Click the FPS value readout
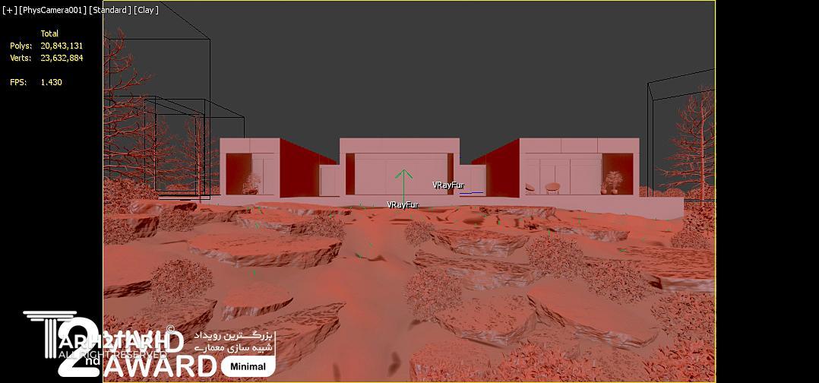This screenshot has height=383, width=819. (x=51, y=82)
